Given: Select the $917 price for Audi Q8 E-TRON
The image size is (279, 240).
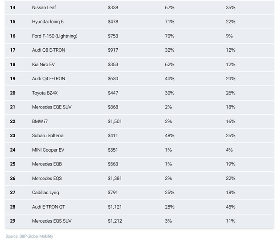Looking at the screenshot, I should point(113,50).
